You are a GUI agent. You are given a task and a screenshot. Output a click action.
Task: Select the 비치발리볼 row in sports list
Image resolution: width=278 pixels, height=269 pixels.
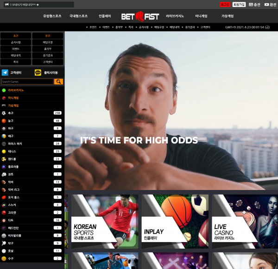32,236
